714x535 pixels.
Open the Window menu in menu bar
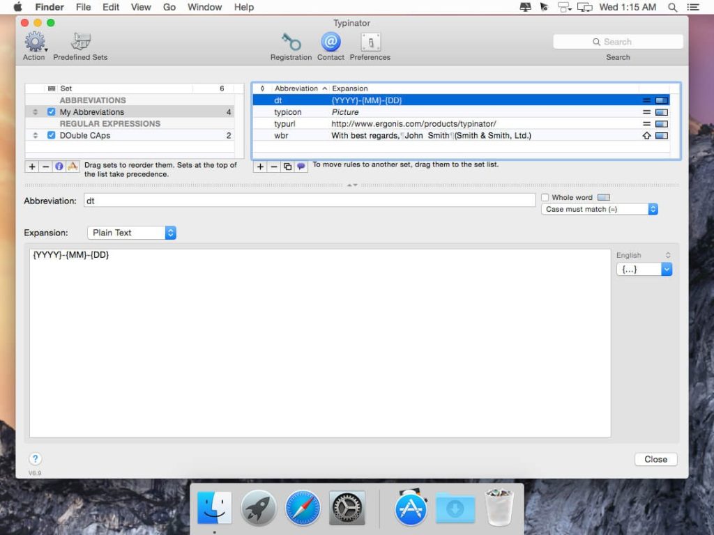(x=204, y=7)
